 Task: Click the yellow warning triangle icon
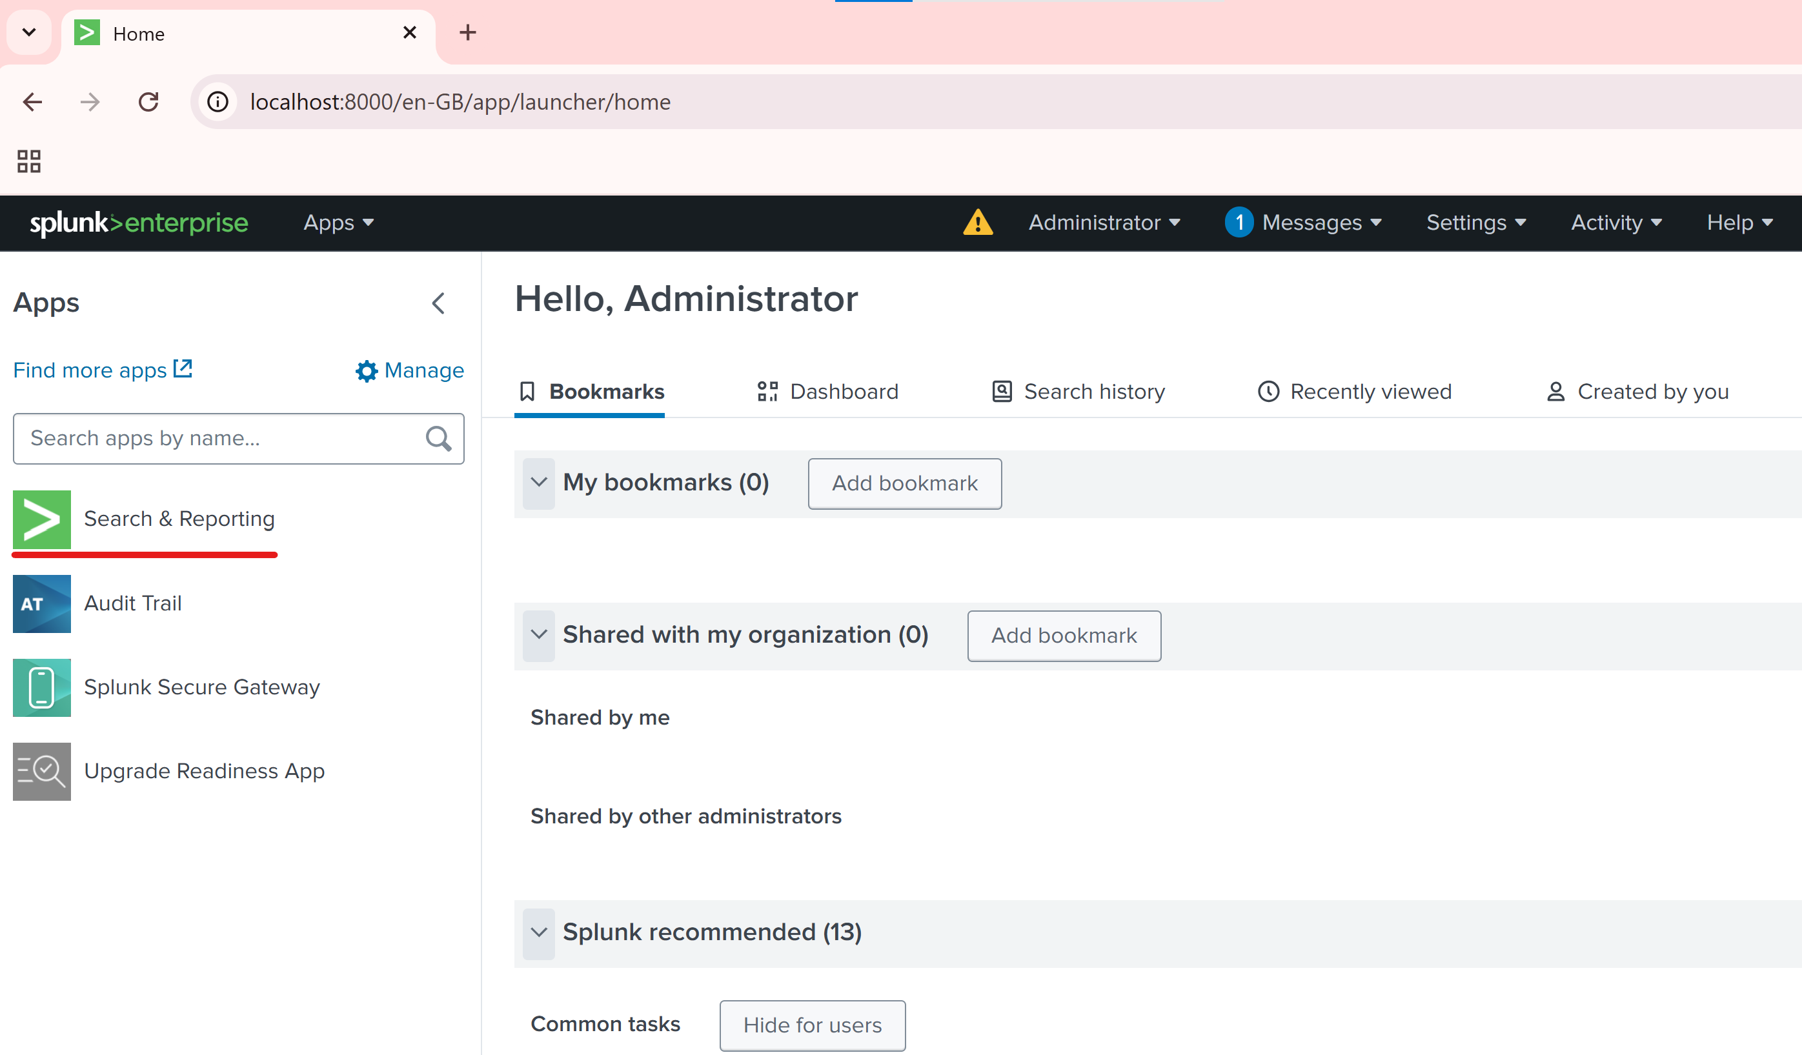(978, 223)
